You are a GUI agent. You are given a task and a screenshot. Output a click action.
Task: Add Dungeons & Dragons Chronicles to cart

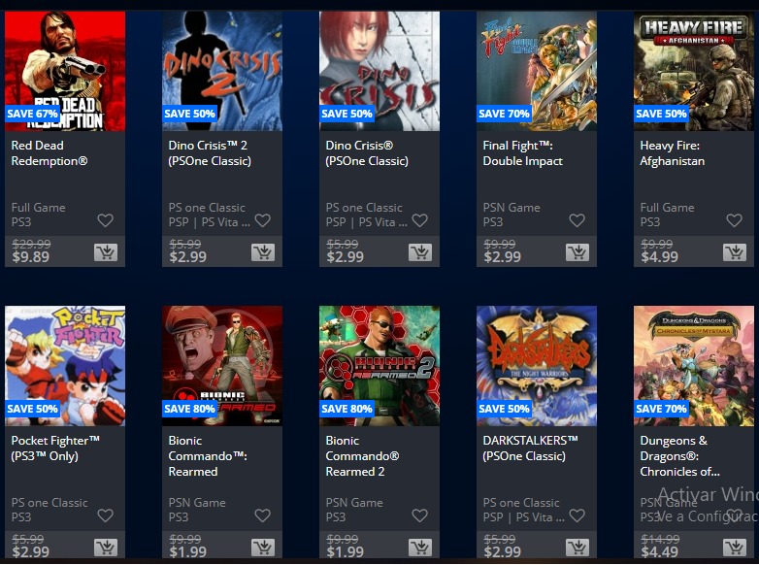pos(735,548)
